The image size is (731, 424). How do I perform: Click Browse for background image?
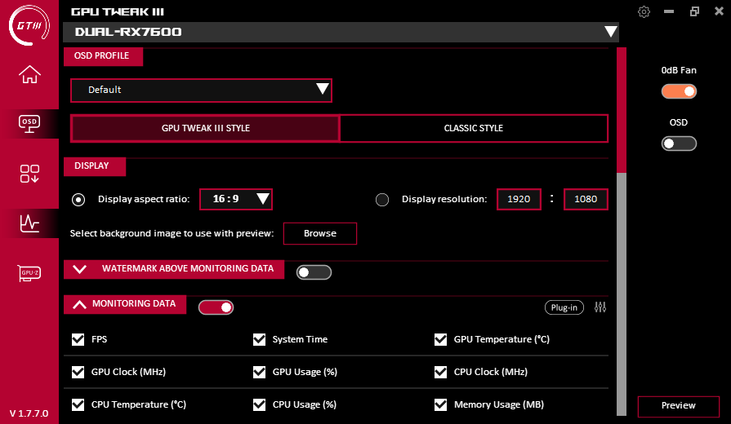coord(320,233)
